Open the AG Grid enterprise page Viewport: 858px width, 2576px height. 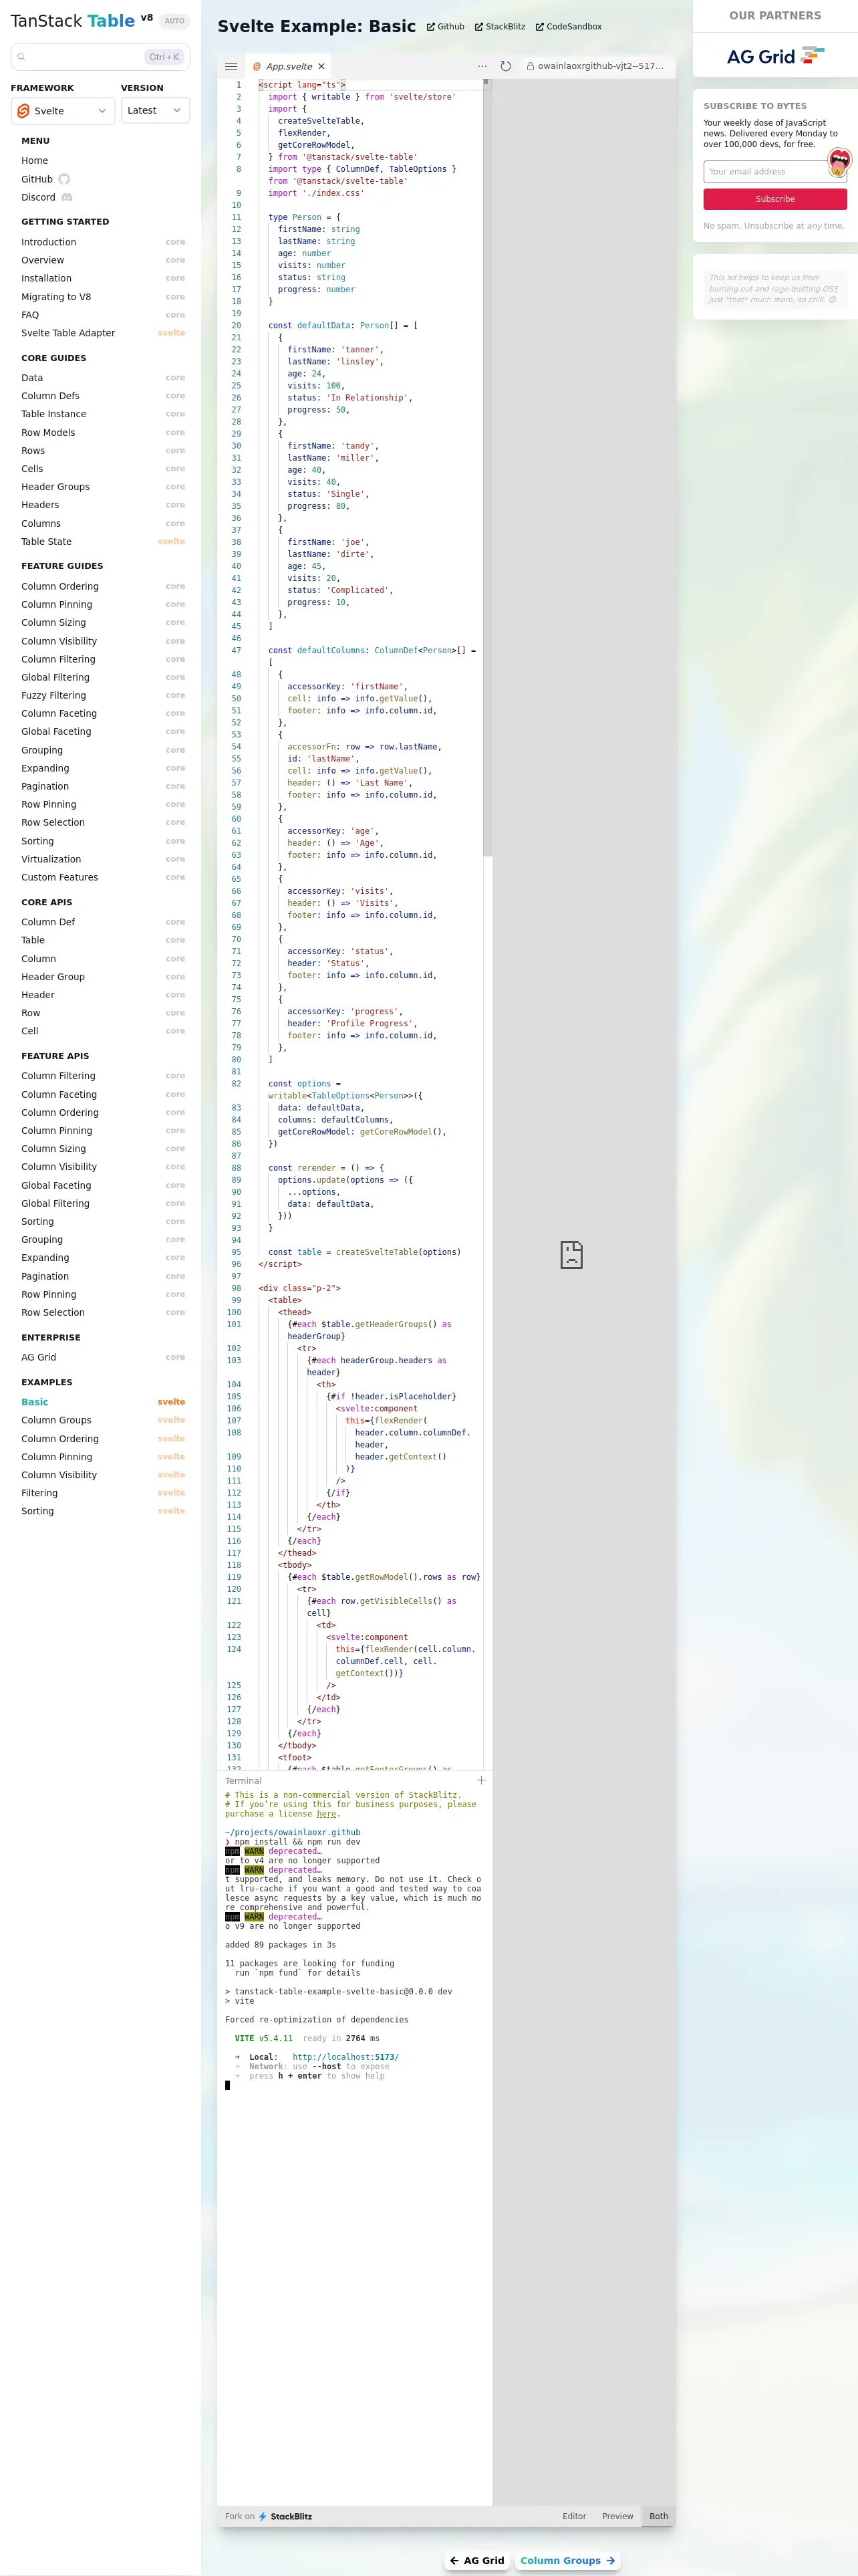[103, 1357]
